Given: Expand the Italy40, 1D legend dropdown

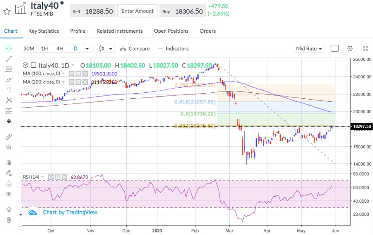Looking at the screenshot, I should pyautogui.click(x=73, y=65).
